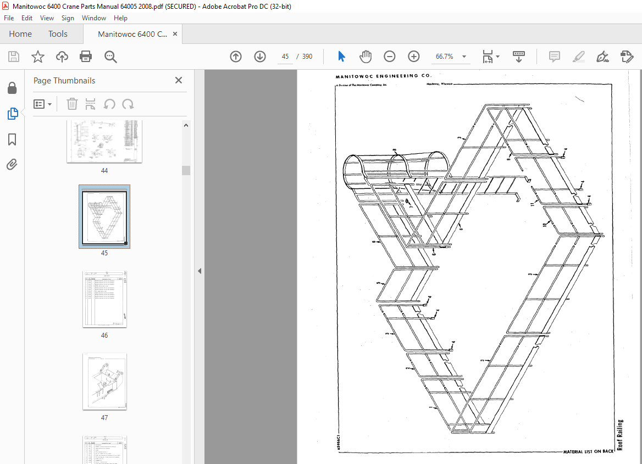Open the Attachments panel icon
Viewport: 642px width, 464px height.
(12, 164)
